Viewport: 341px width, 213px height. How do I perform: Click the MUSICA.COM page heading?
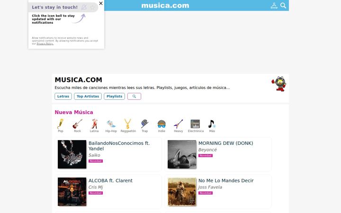point(78,80)
